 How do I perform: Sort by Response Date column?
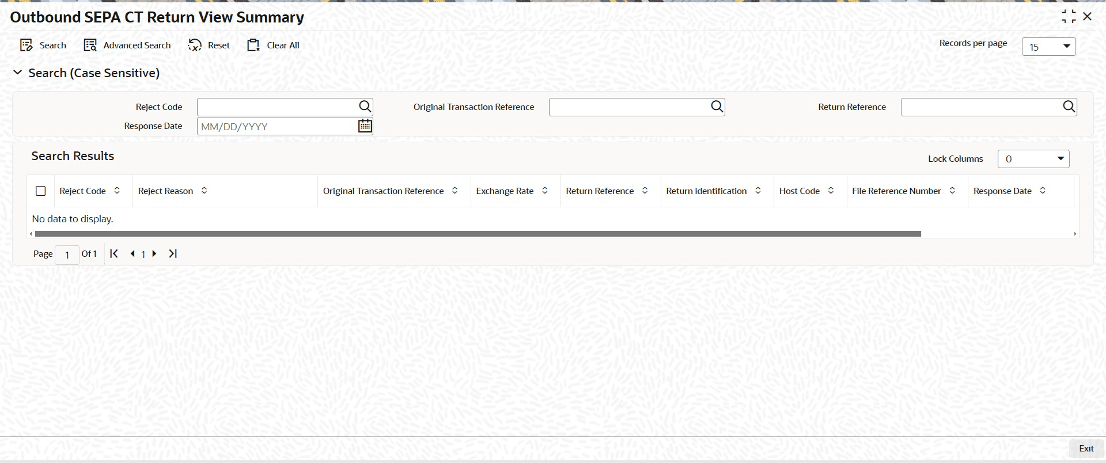(1043, 190)
